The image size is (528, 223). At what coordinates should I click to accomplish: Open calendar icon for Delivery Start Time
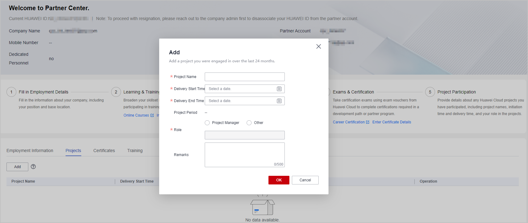[x=279, y=89]
